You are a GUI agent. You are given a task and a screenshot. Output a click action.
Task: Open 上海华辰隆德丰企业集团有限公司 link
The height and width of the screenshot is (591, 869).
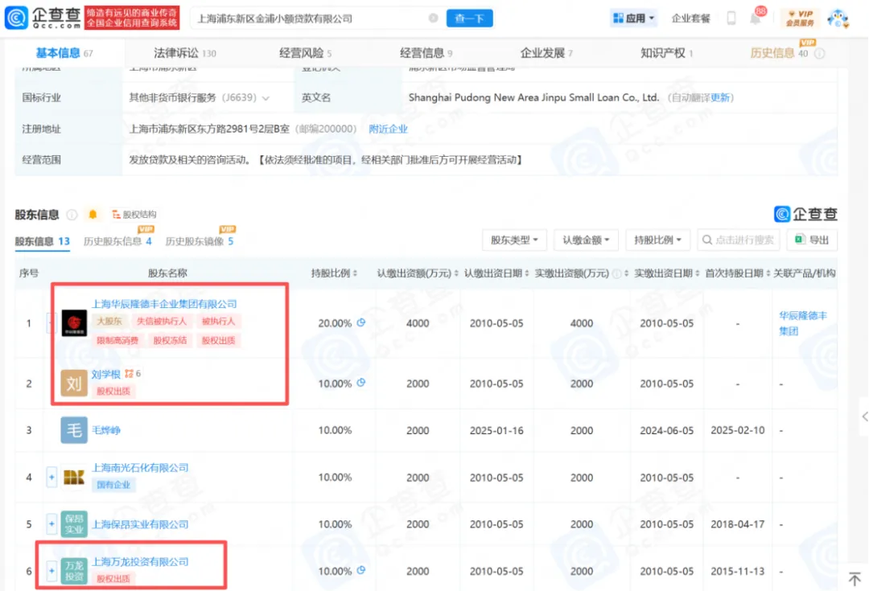pyautogui.click(x=164, y=303)
